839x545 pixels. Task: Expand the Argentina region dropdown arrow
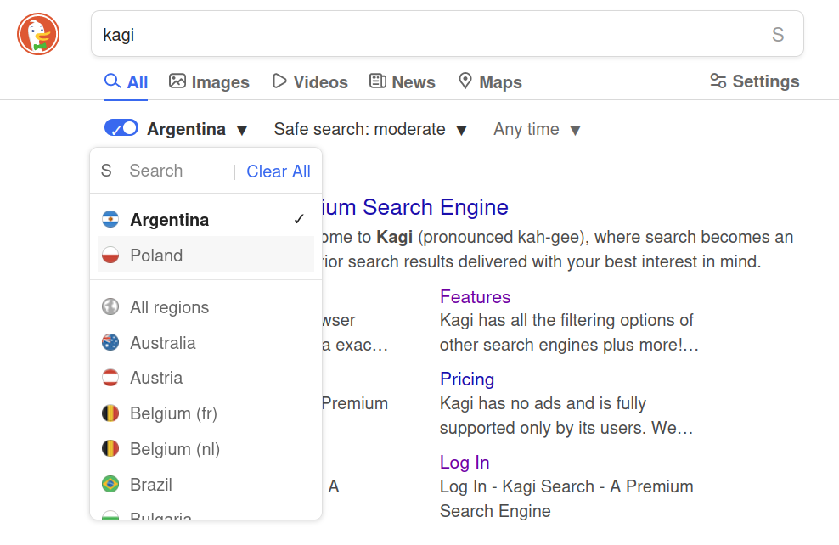point(242,131)
